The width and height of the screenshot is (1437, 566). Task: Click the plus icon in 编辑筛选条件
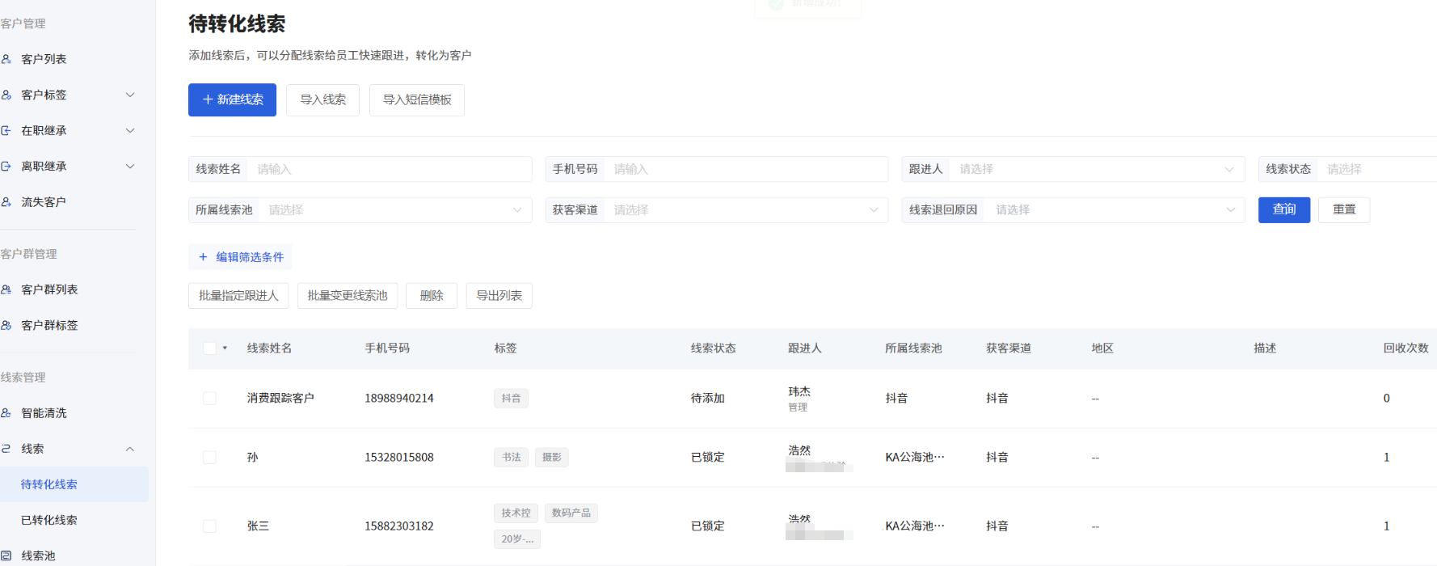click(203, 257)
